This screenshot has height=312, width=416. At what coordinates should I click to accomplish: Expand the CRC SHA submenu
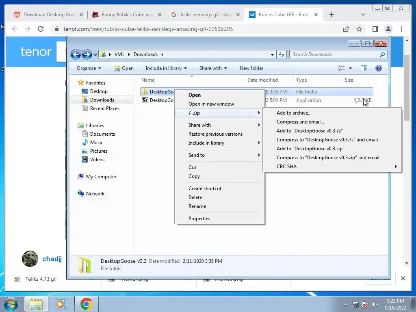(332, 166)
